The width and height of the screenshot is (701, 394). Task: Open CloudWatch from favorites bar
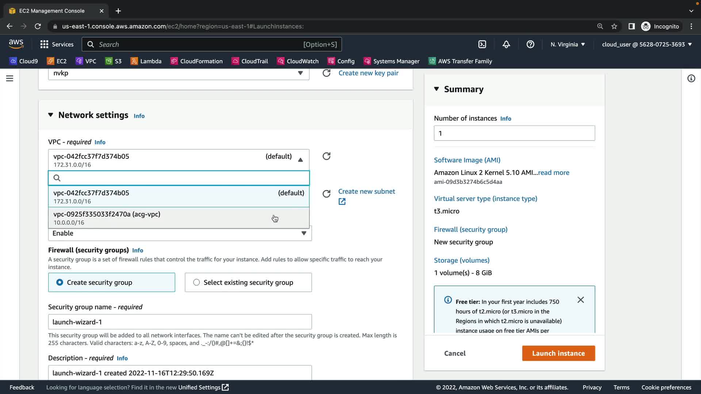coord(298,61)
